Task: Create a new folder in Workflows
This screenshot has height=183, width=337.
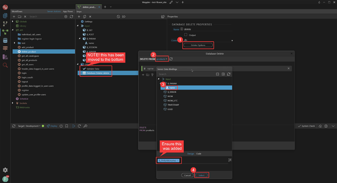Action: (20, 17)
